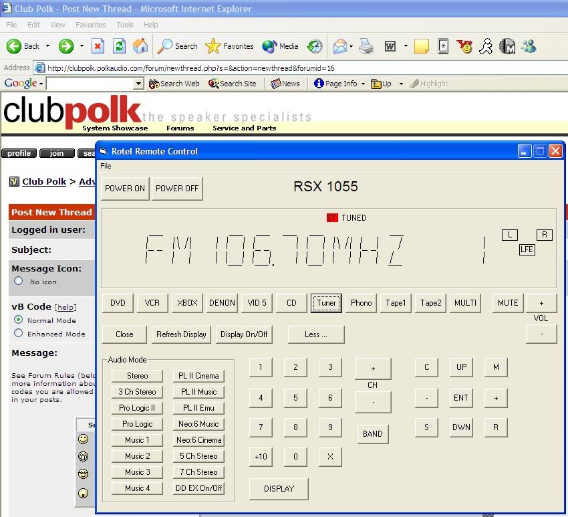Screen dimensions: 568x517
Task: Open File menu in Rotel Remote Control
Action: pyautogui.click(x=106, y=166)
